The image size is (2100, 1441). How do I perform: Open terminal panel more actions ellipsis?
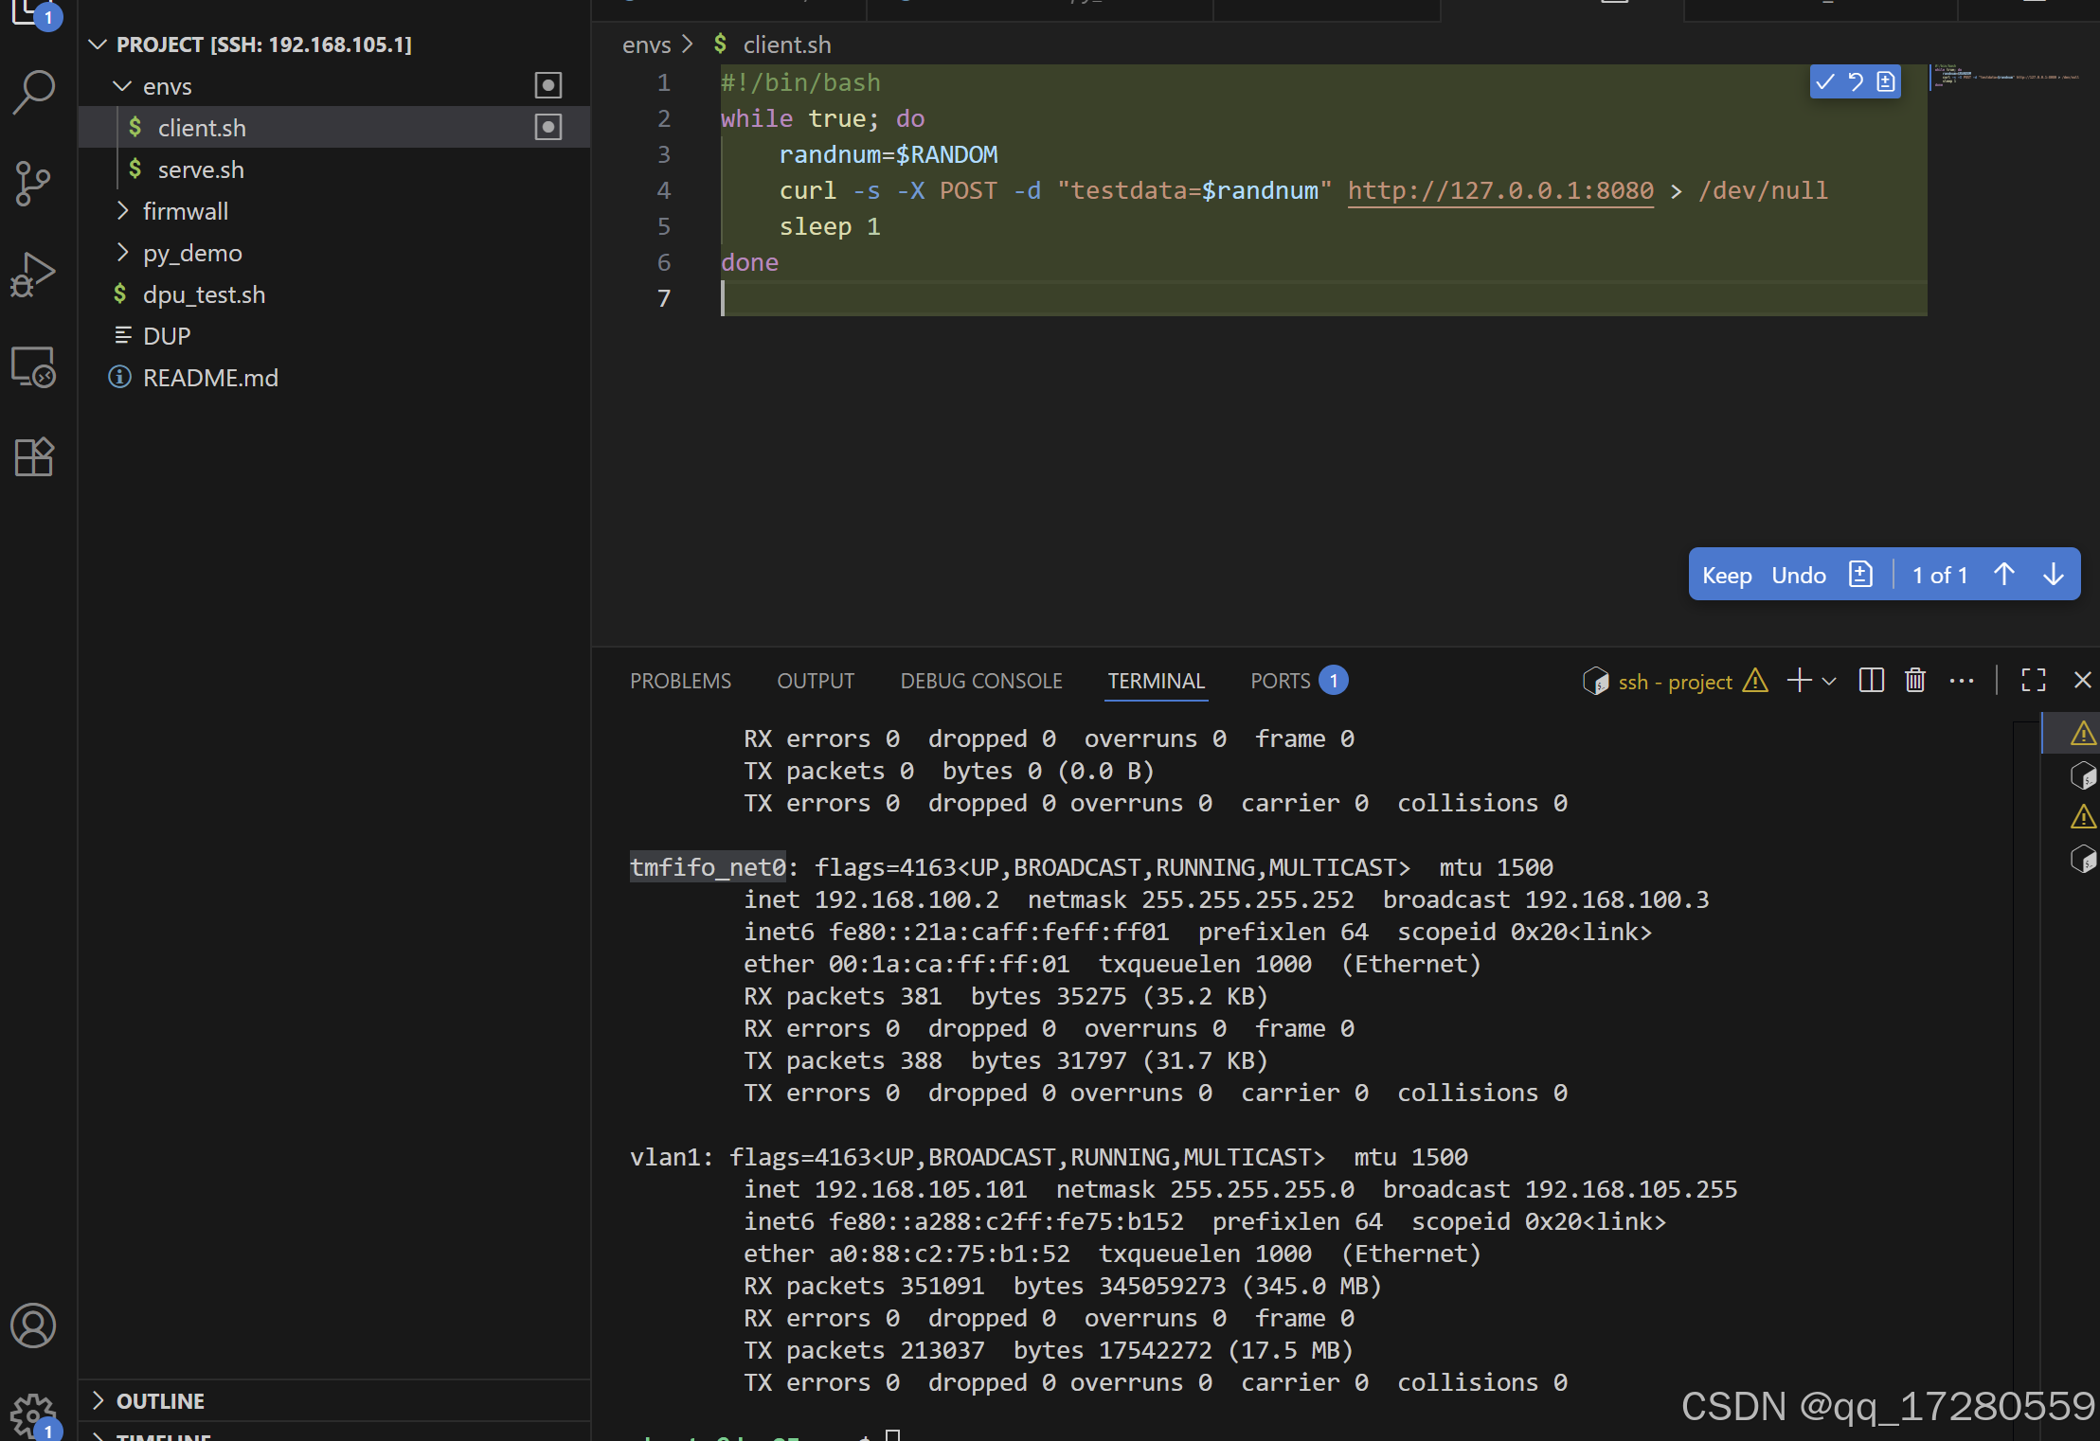1962,681
